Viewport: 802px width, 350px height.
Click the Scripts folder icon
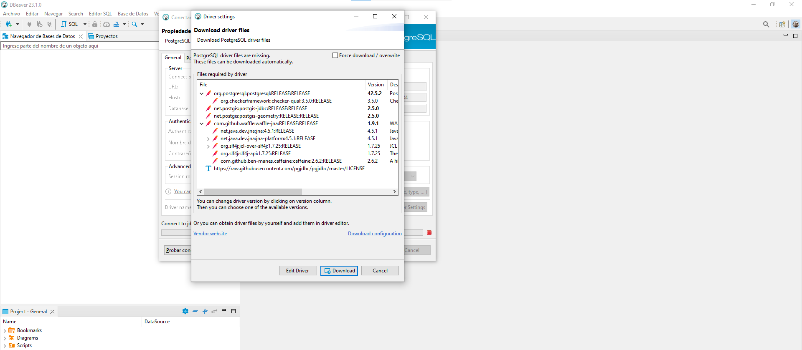pos(12,345)
